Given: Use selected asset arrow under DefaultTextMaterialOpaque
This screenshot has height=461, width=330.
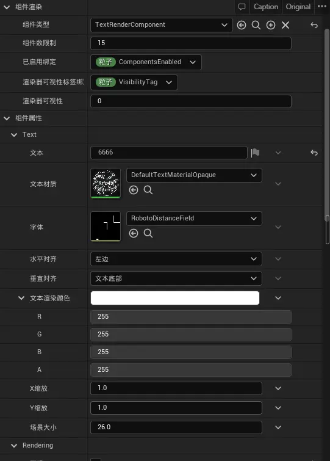Looking at the screenshot, I should pos(134,190).
